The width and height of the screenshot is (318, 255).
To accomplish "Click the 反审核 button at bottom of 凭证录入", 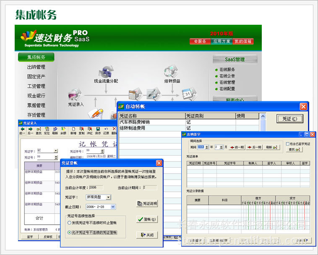I will coord(48,237).
